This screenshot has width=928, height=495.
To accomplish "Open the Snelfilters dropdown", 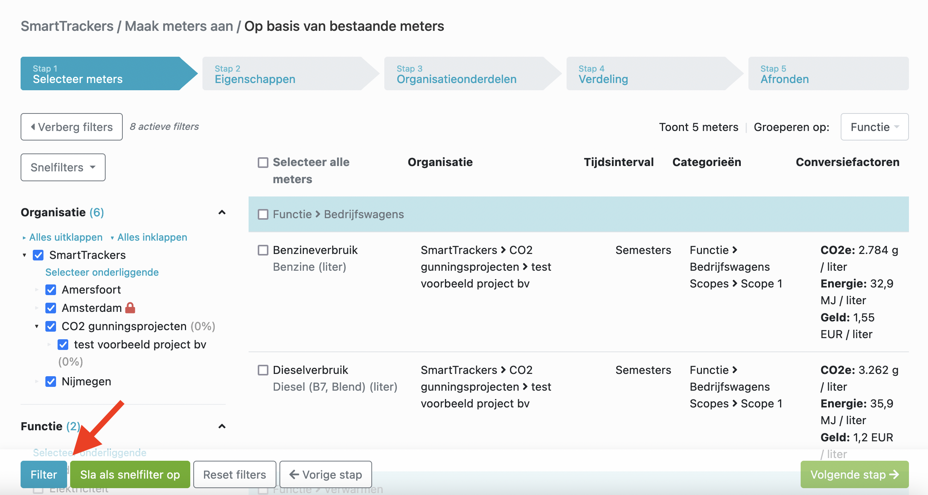I will (63, 167).
